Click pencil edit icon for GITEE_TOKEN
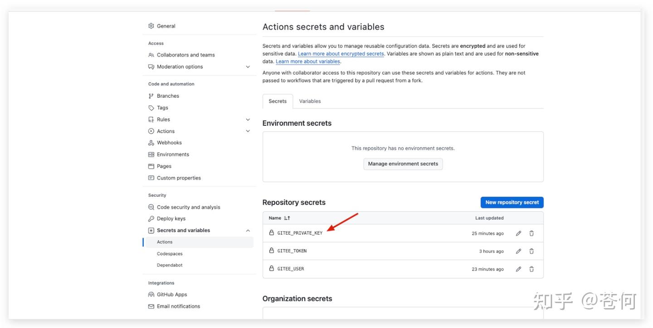 (x=518, y=251)
